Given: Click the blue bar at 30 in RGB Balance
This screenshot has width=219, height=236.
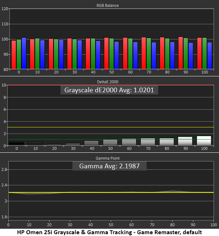Looking at the screenshot, I should click(80, 54).
